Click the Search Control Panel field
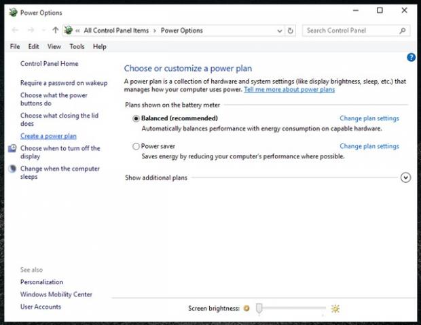Screen dimensions: 421x325 [356, 31]
